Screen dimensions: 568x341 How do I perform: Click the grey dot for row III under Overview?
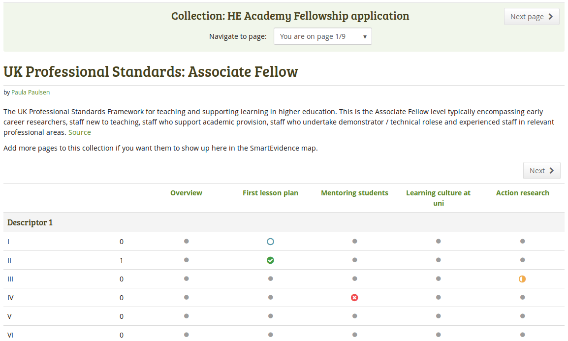point(186,279)
